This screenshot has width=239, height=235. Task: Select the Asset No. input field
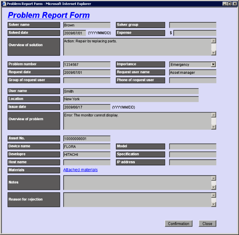pos(87,139)
